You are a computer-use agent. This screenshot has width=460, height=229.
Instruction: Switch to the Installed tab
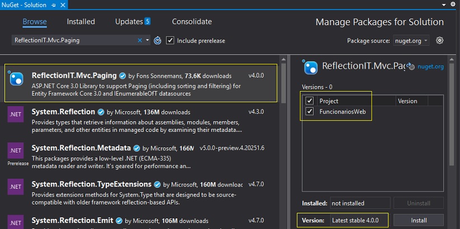click(80, 22)
